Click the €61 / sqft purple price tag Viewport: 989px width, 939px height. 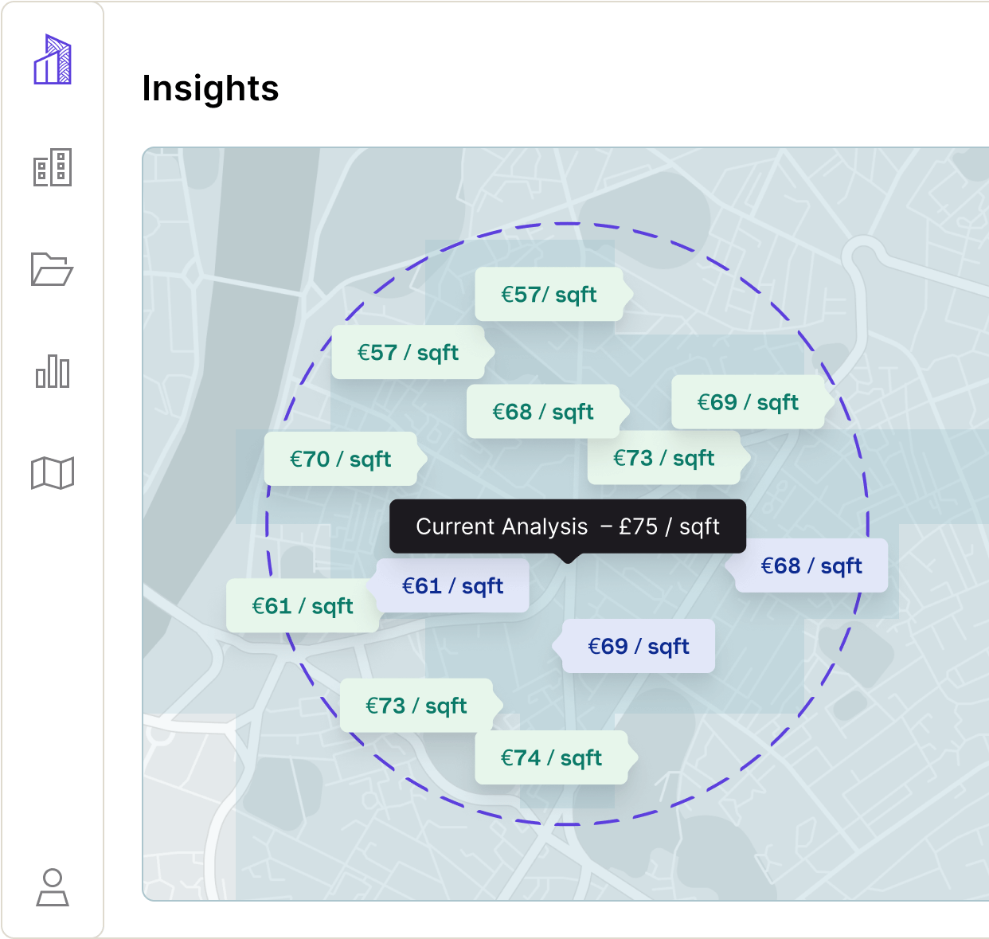click(451, 585)
